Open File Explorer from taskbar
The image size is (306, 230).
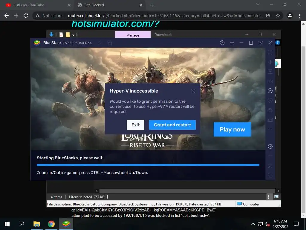coord(36,224)
